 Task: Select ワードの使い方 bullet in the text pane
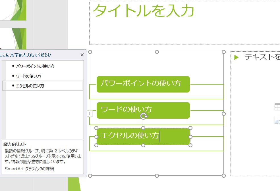tap(28, 76)
